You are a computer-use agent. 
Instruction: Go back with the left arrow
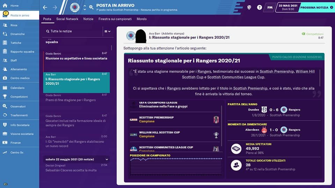45,7
